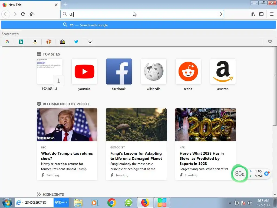Image resolution: width=277 pixels, height=208 pixels.
Task: Search with eBay one-off icon
Action: coord(62,42)
